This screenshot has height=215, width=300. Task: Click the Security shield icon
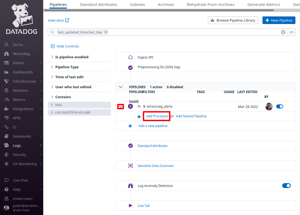(6, 155)
